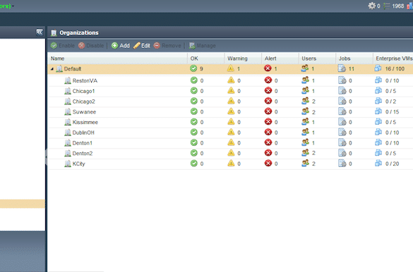Image resolution: width=413 pixels, height=272 pixels.
Task: Click the highlighted item in left sidebar
Action: [23, 204]
